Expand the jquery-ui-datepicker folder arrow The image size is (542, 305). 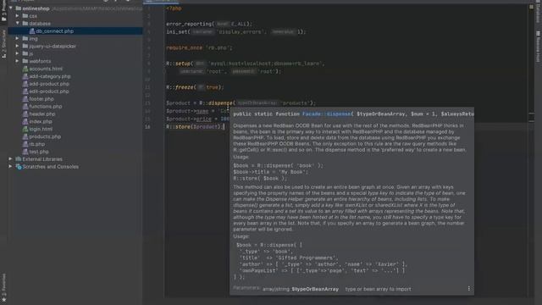(17, 46)
